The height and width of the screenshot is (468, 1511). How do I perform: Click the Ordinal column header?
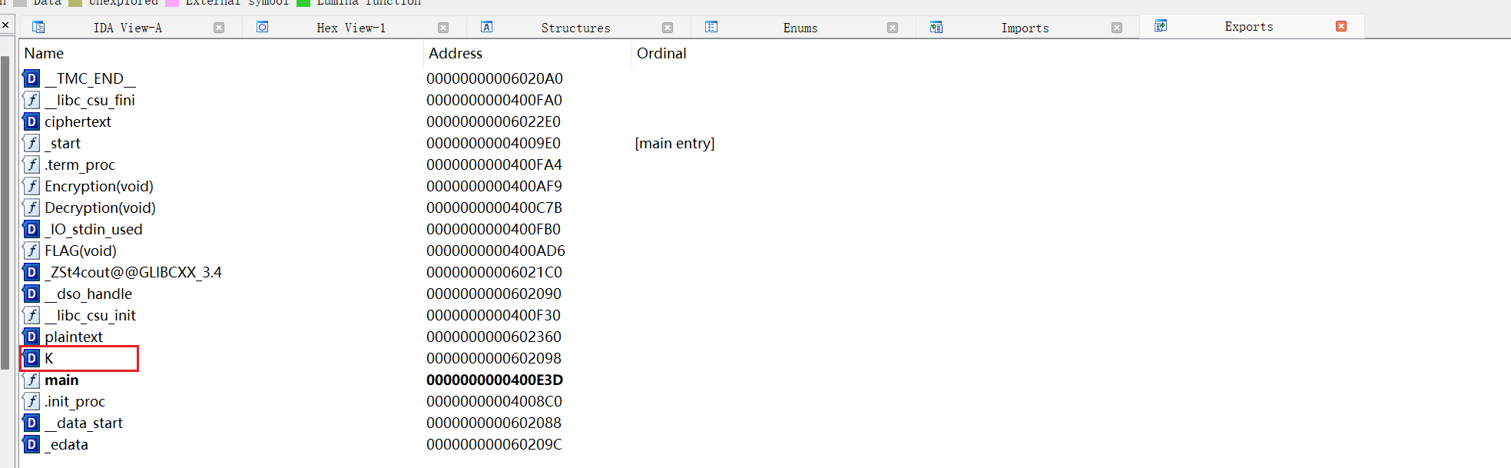click(661, 53)
